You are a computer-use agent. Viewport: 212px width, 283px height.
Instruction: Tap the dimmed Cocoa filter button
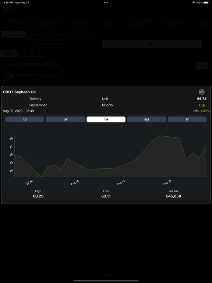pos(90,34)
